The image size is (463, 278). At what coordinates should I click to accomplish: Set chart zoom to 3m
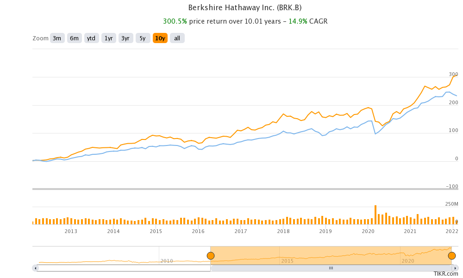coord(57,38)
